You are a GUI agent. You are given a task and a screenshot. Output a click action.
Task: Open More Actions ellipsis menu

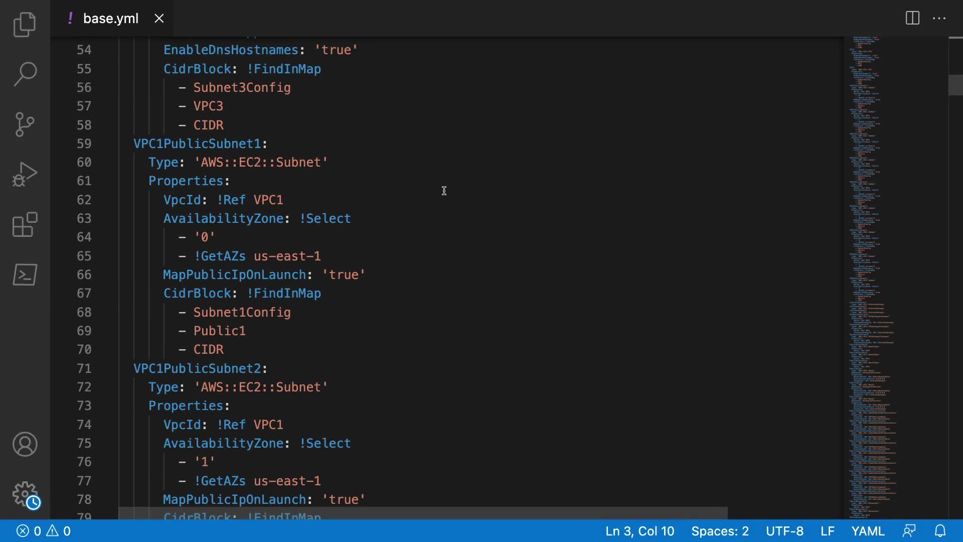click(x=939, y=19)
